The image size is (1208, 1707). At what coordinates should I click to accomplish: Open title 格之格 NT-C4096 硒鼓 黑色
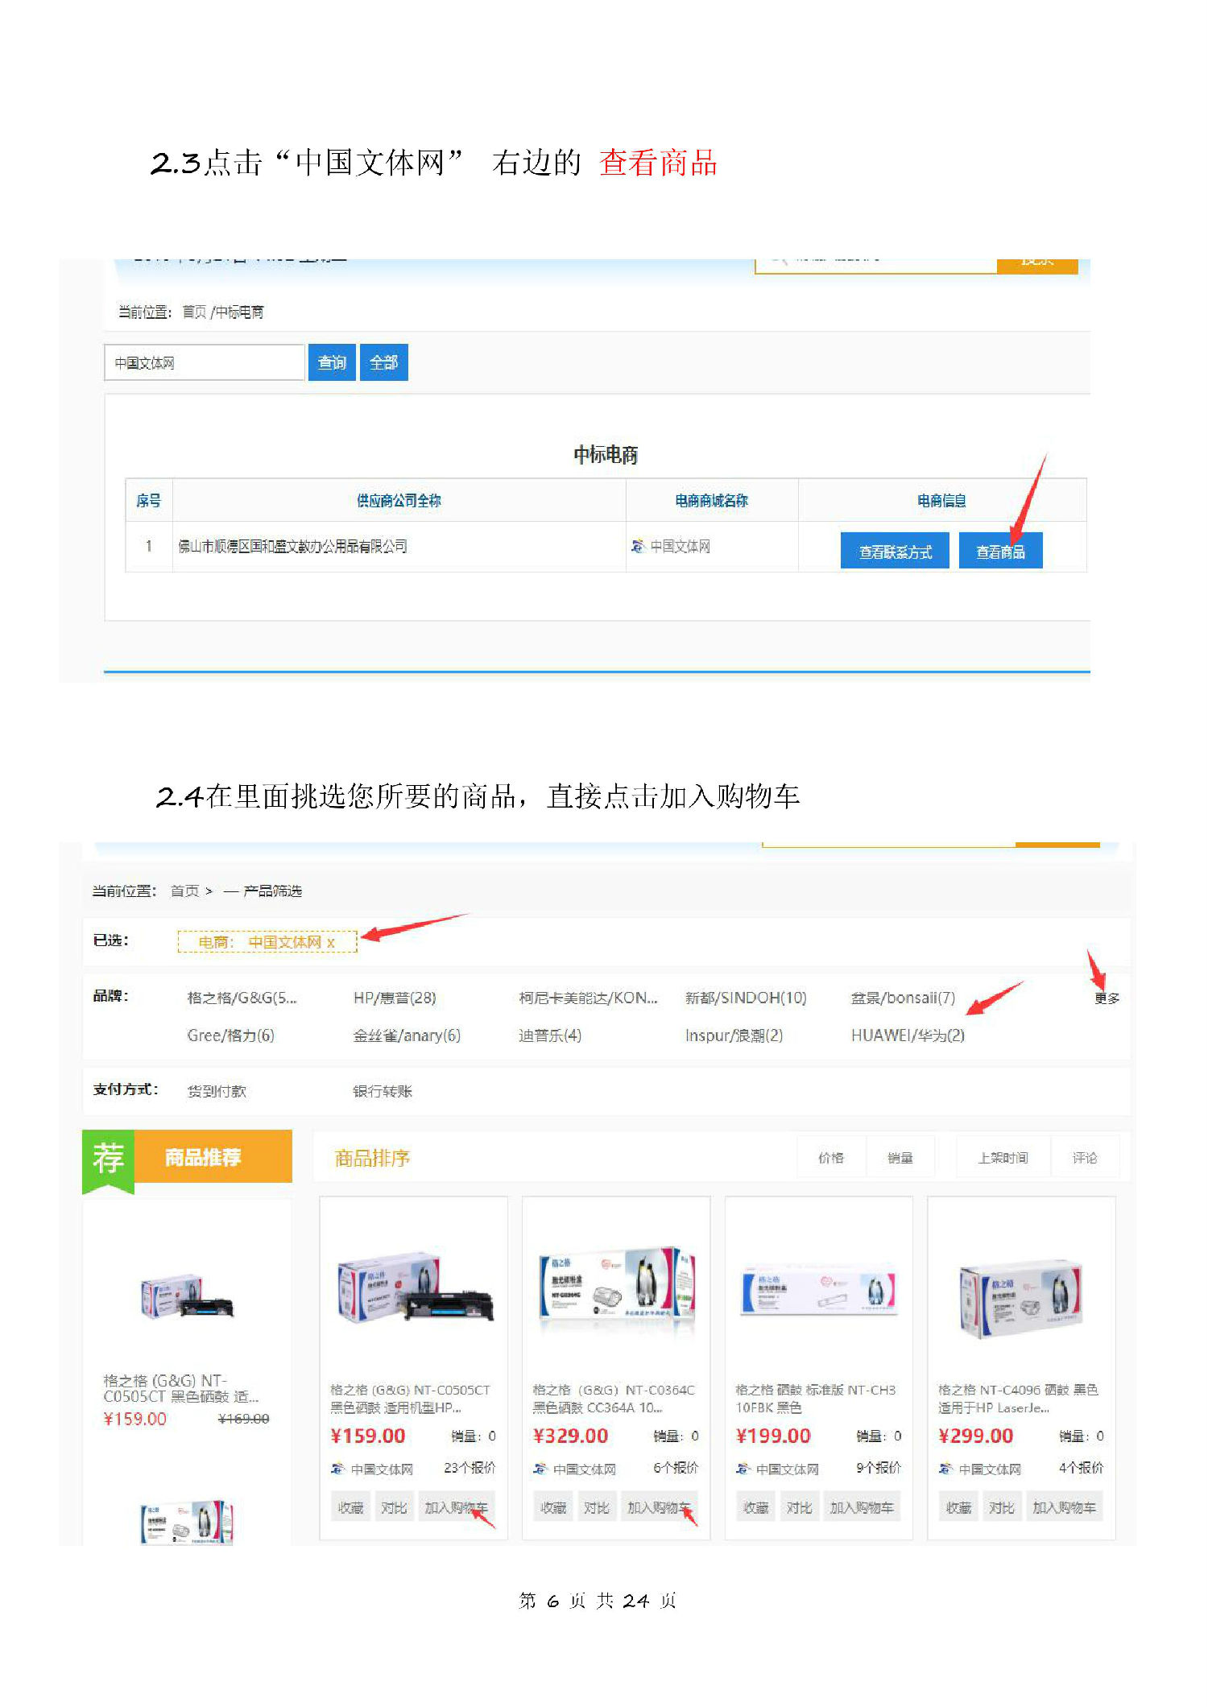pos(1018,1399)
